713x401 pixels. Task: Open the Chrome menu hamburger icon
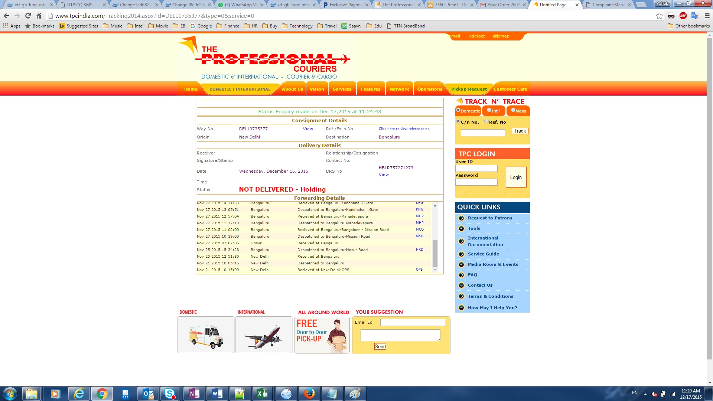coord(707,16)
